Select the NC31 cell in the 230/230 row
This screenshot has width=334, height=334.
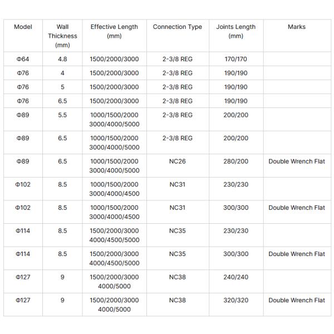177,185
